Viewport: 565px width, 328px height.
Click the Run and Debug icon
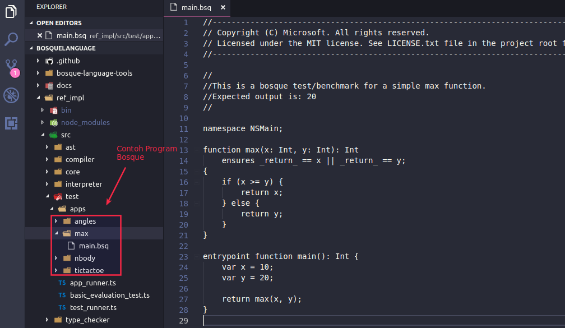click(x=11, y=95)
